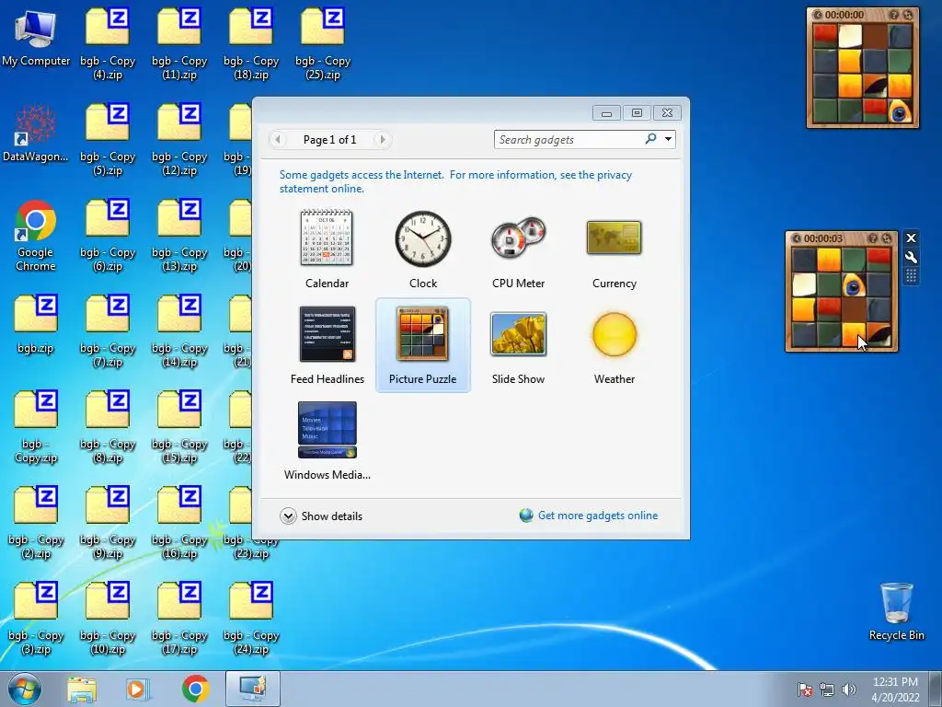
Task: Select bgb - Copy (13).zip file
Action: [179, 236]
